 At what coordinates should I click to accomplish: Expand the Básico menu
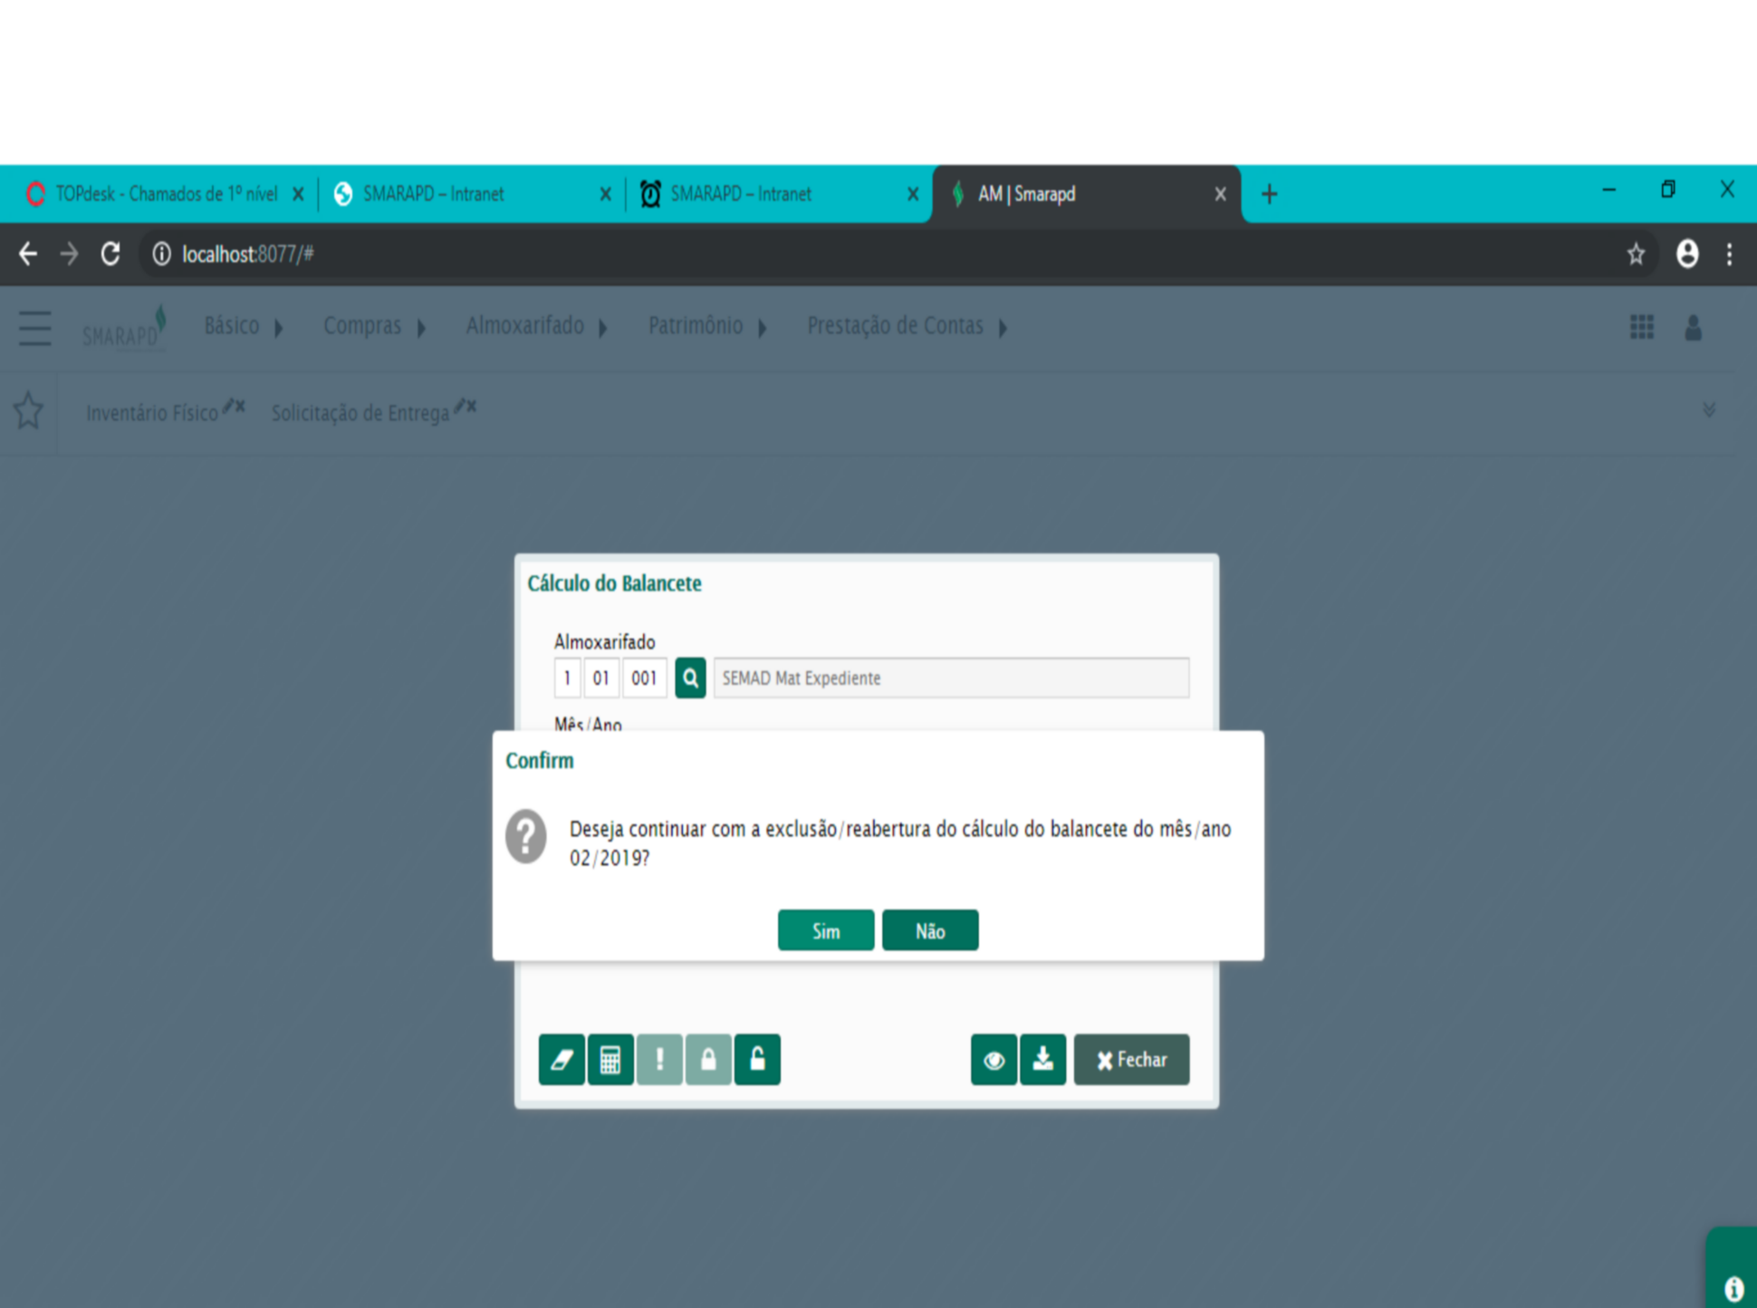243,326
